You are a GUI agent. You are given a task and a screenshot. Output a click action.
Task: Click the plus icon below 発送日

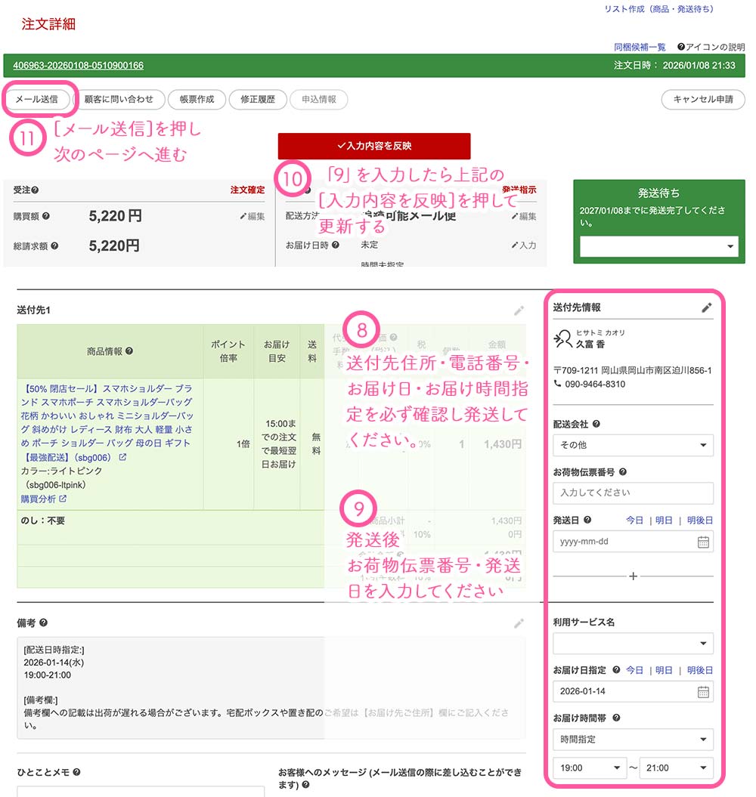click(633, 576)
